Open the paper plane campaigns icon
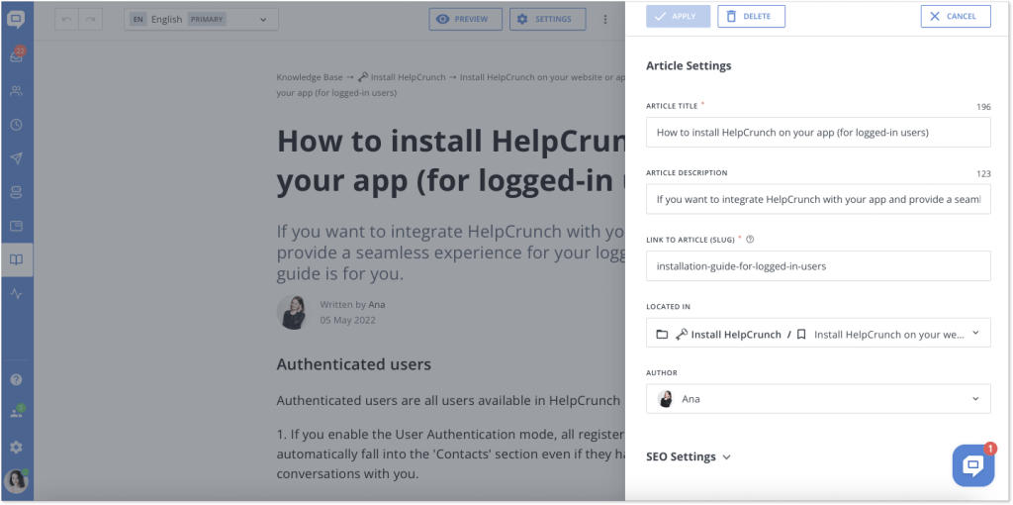Viewport: 1013px width, 505px height. (16, 158)
